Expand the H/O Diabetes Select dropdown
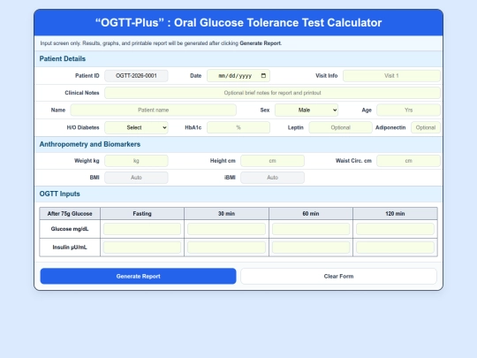The height and width of the screenshot is (358, 477). coord(136,127)
